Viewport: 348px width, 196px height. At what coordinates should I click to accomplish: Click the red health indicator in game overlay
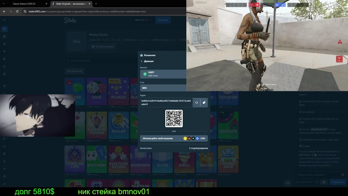coord(339,59)
